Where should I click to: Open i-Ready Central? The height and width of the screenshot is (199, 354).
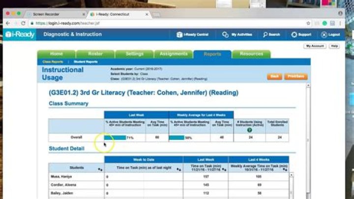point(193,34)
